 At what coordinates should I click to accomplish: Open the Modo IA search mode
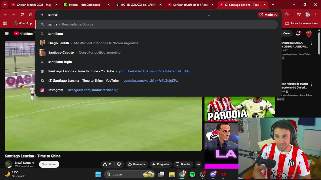coord(268,15)
